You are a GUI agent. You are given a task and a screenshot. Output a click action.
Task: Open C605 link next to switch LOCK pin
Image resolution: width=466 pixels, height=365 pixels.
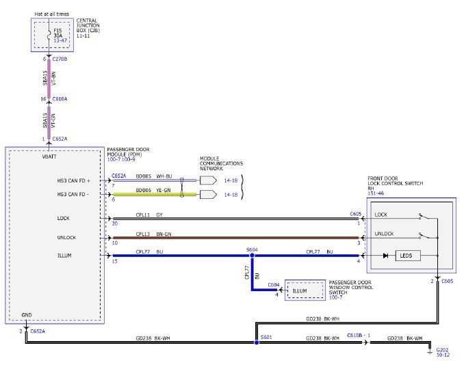coord(356,214)
